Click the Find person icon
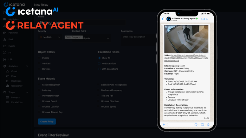This screenshot has height=138, width=246. (5, 39)
